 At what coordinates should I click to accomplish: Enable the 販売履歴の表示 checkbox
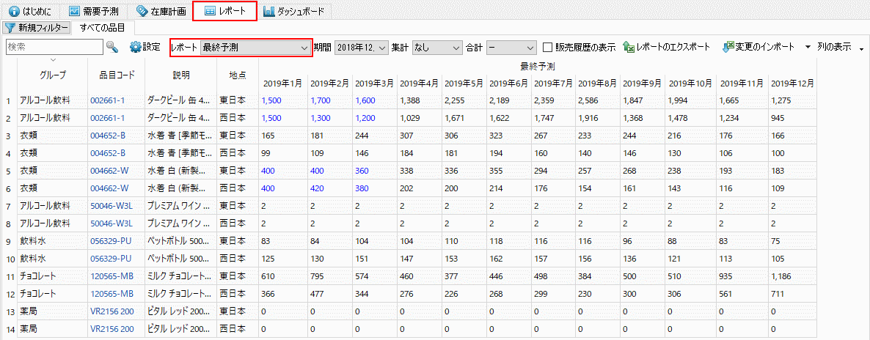548,48
